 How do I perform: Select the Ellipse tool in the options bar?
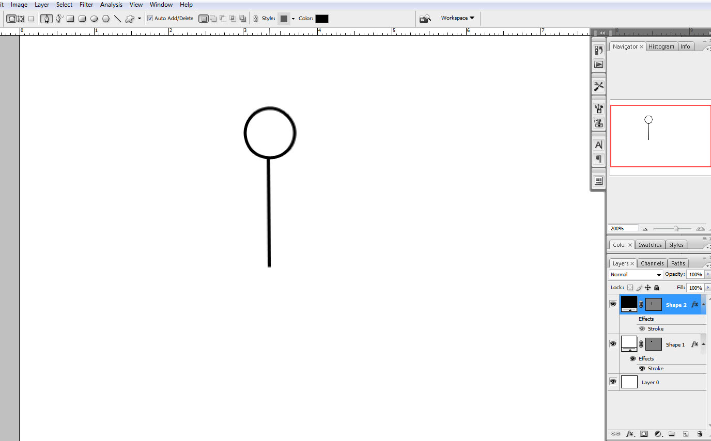point(94,18)
